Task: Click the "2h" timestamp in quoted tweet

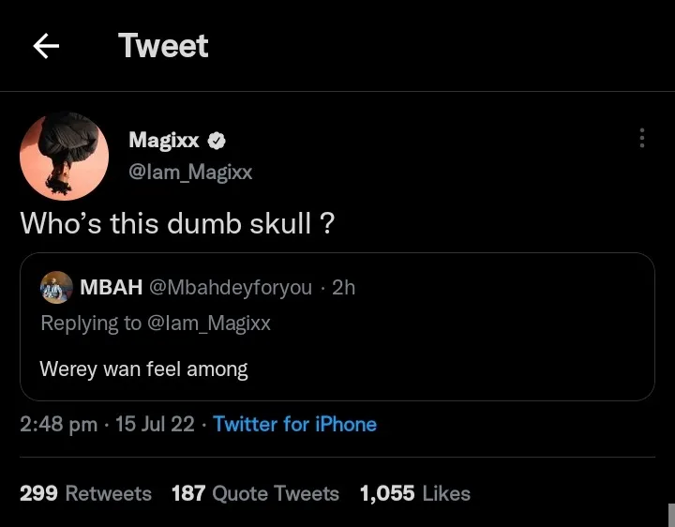Action: [344, 288]
